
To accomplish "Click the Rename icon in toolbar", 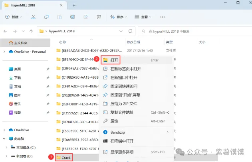I will click(x=73, y=17).
